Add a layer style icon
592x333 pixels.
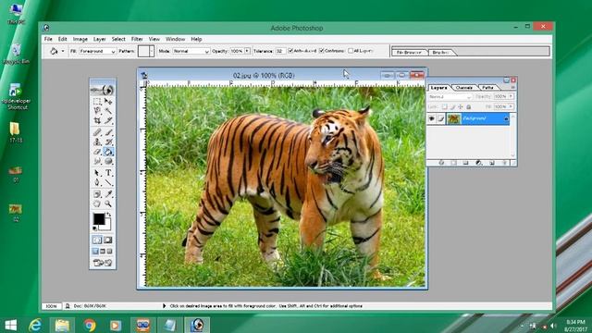click(441, 163)
